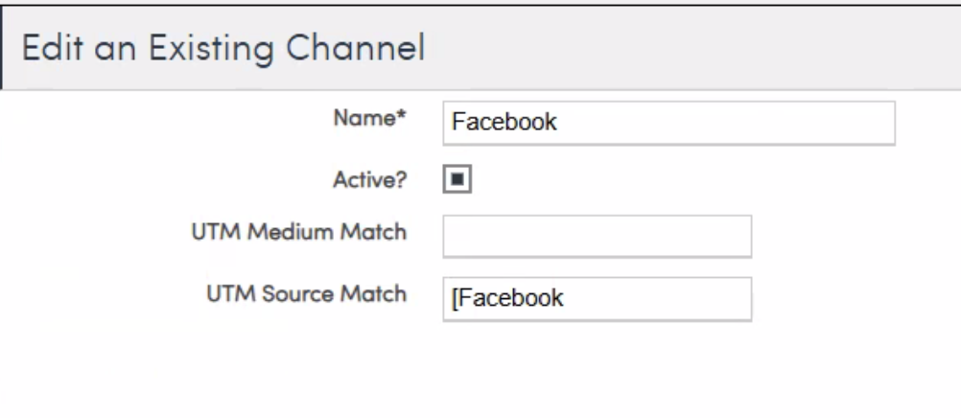Click the asterisk beside the Name label

(402, 117)
